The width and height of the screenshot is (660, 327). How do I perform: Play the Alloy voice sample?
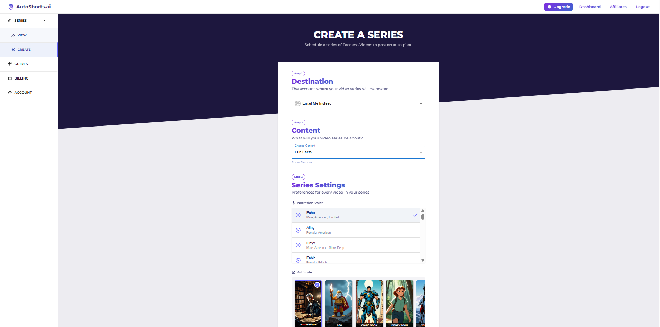click(x=298, y=230)
